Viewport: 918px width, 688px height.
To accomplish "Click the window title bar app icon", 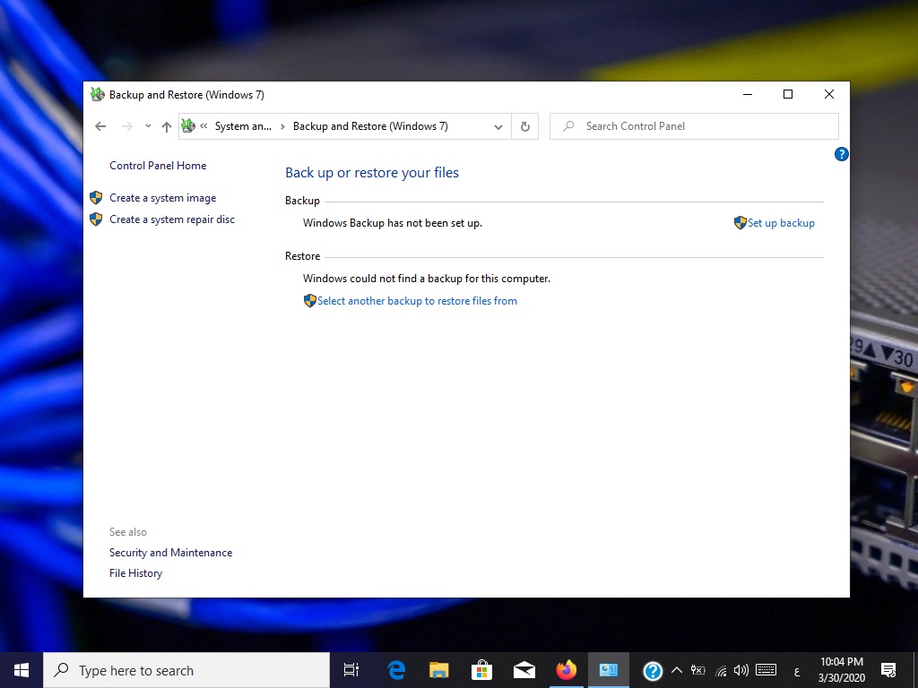I will pos(97,94).
